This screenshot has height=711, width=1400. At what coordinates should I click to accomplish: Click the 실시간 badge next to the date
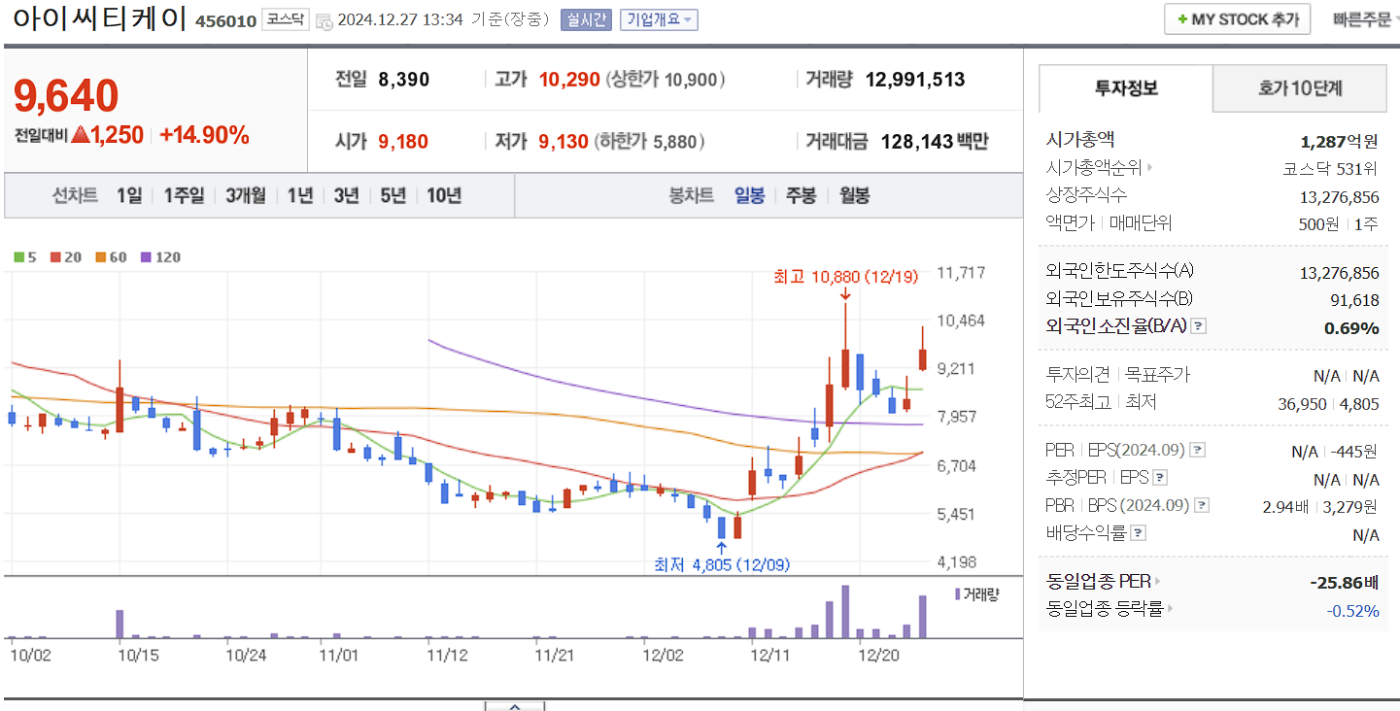click(585, 19)
